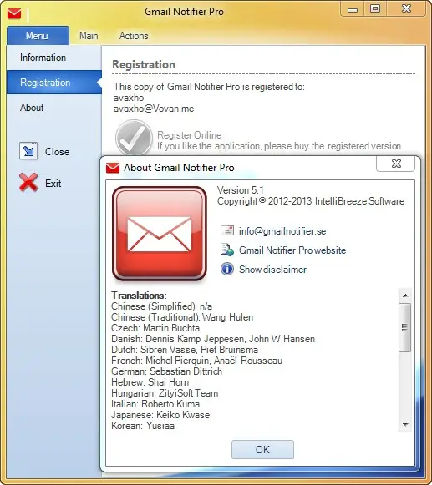Click the Close label in sidebar
This screenshot has height=485, width=432.
(58, 152)
